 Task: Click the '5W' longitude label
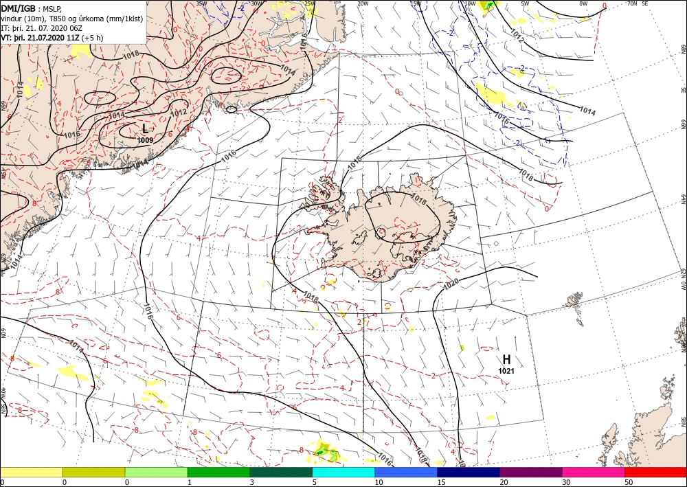[524, 3]
